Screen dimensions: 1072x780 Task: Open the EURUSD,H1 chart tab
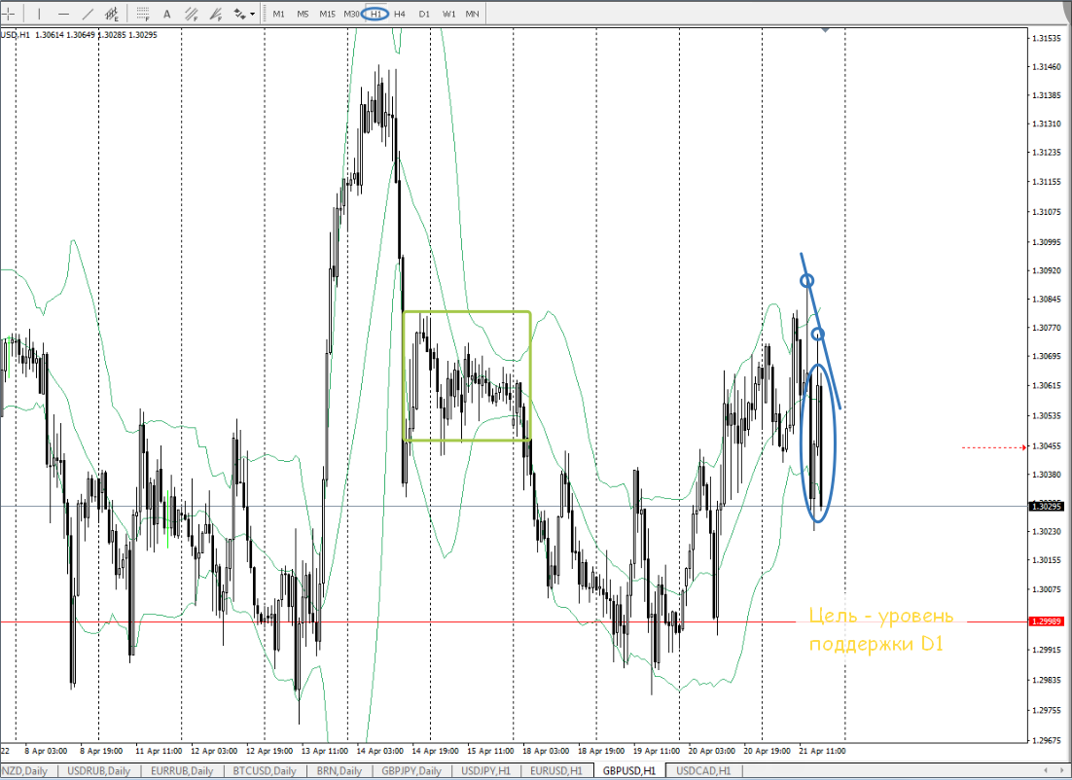coord(555,771)
